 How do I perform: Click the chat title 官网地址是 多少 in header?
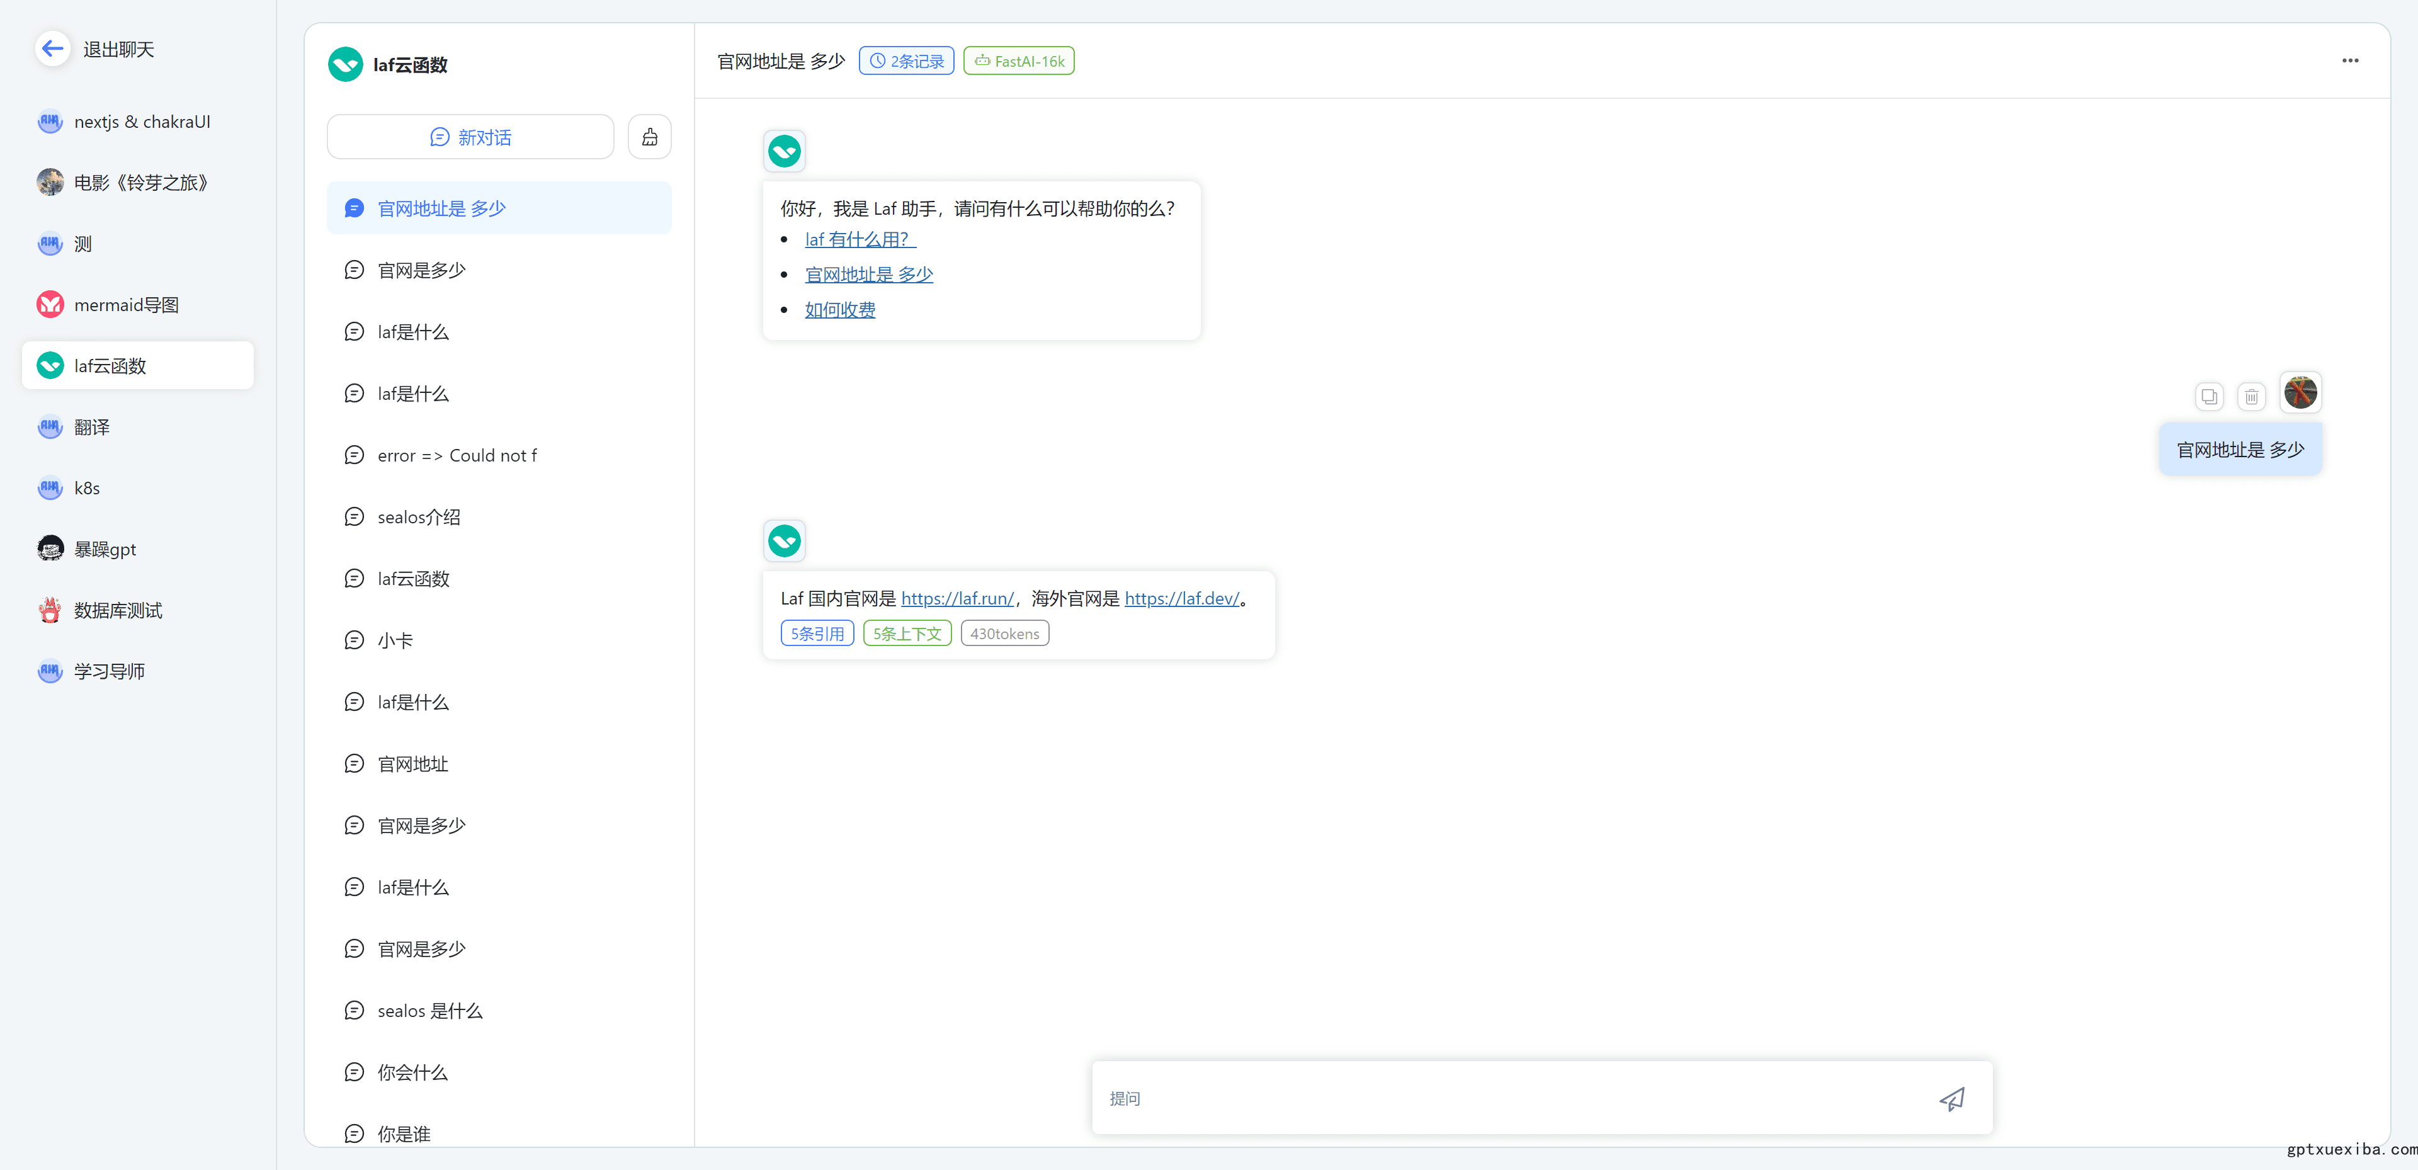(781, 61)
